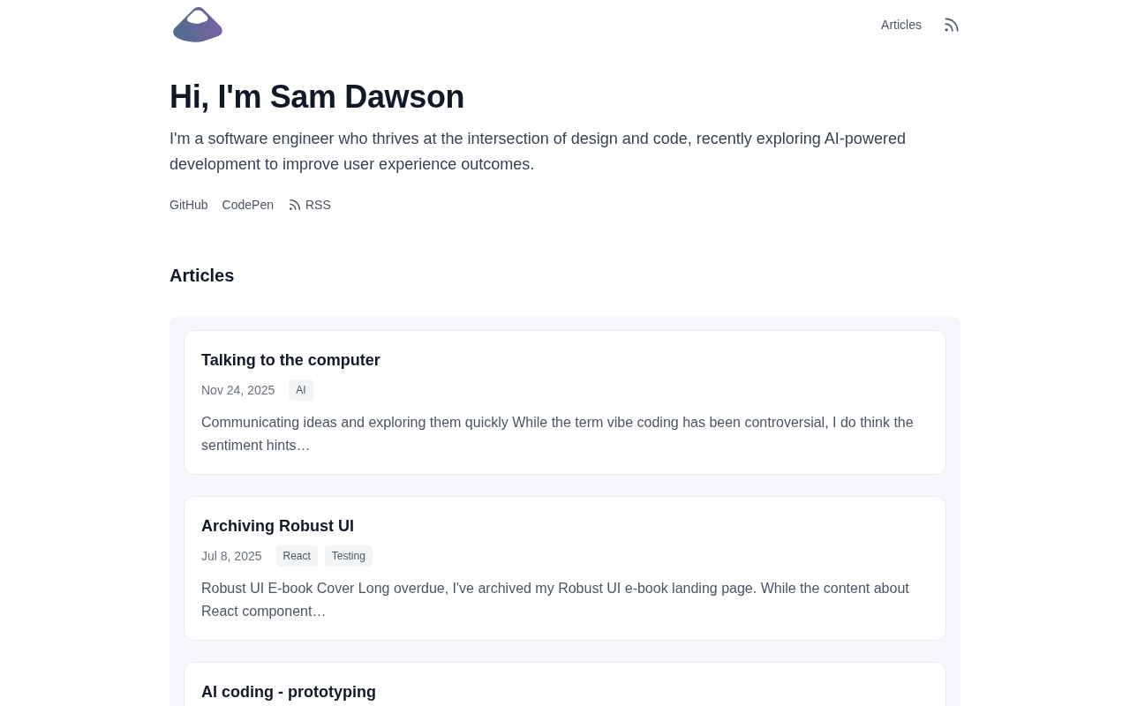Click the software engineer bio paragraph
This screenshot has height=706, width=1130.
(x=537, y=151)
